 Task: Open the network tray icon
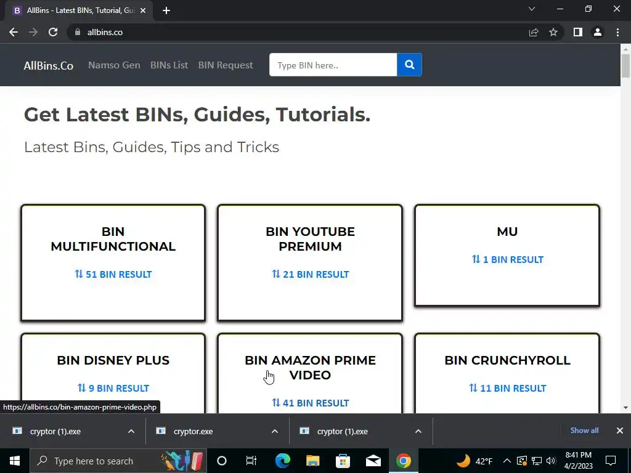[x=537, y=461]
